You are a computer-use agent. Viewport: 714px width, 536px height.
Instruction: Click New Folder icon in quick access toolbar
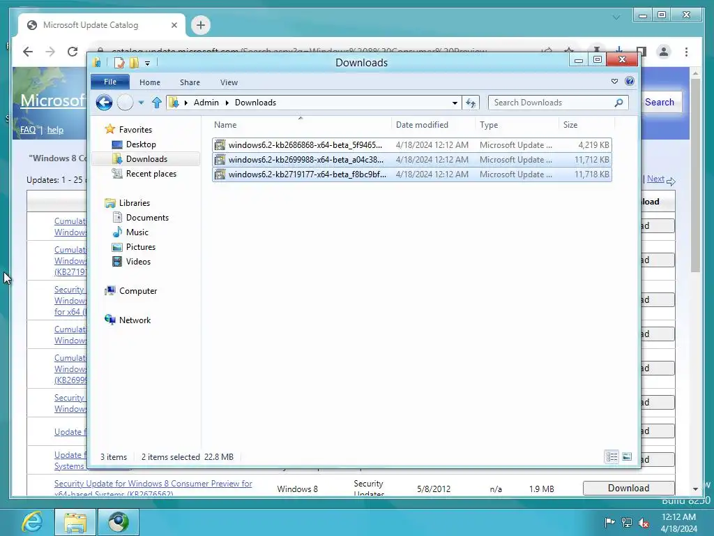click(x=134, y=63)
